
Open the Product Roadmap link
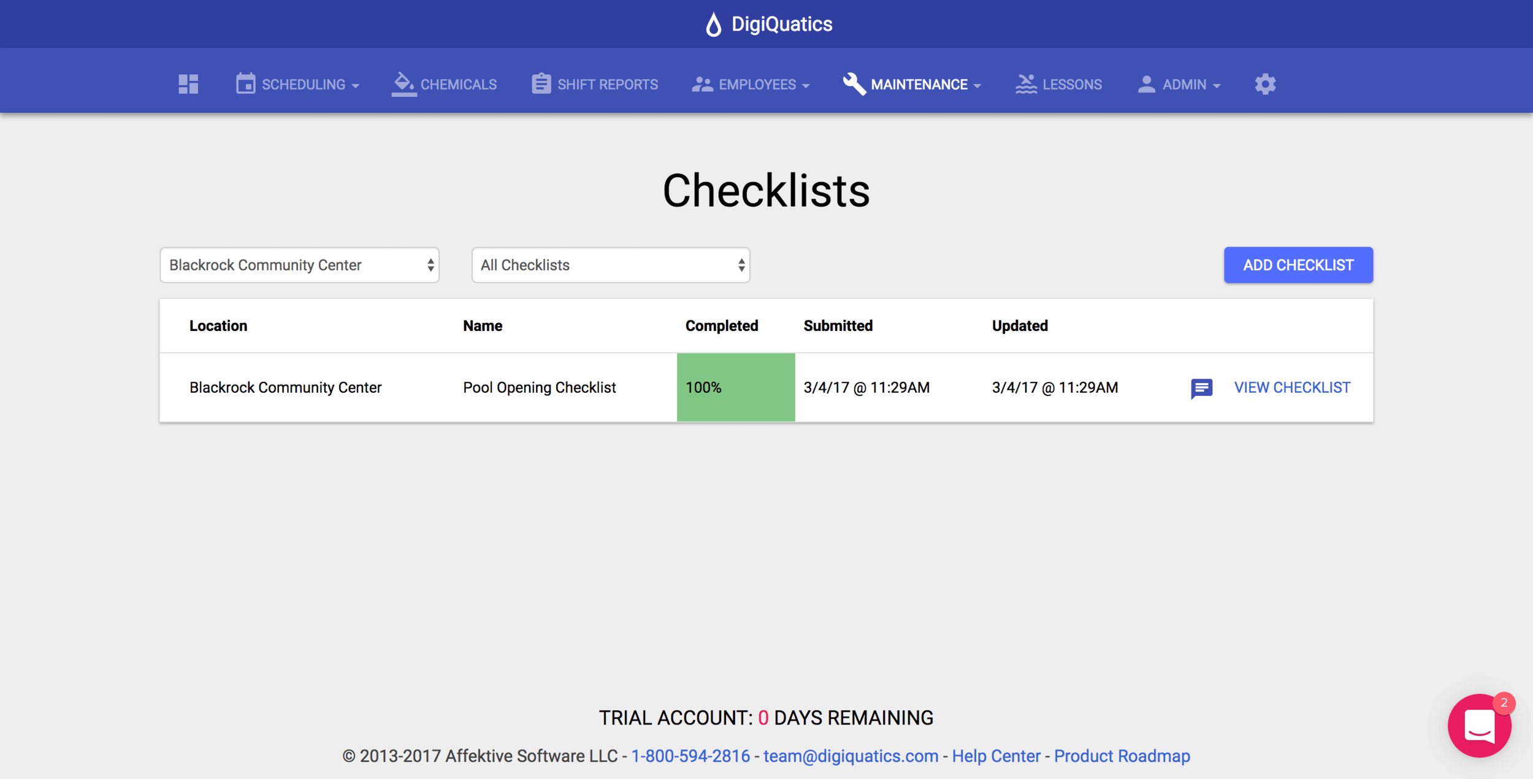[1122, 756]
